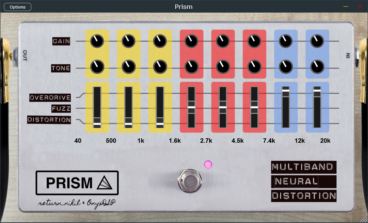The height and width of the screenshot is (223, 368).
Task: Click the last blue band Tone knob
Action: click(317, 68)
